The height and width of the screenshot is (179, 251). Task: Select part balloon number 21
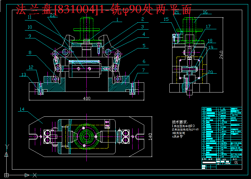176,13
